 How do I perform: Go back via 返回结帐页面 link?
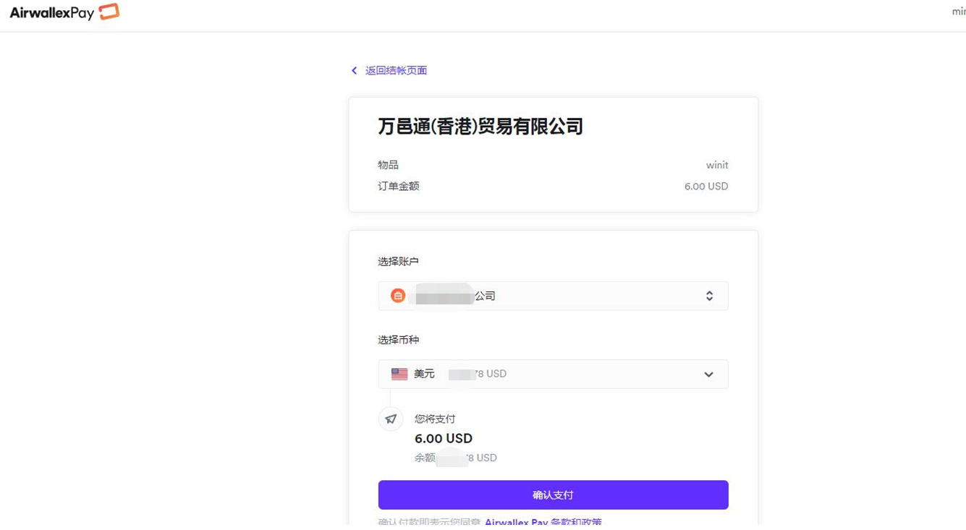(396, 71)
